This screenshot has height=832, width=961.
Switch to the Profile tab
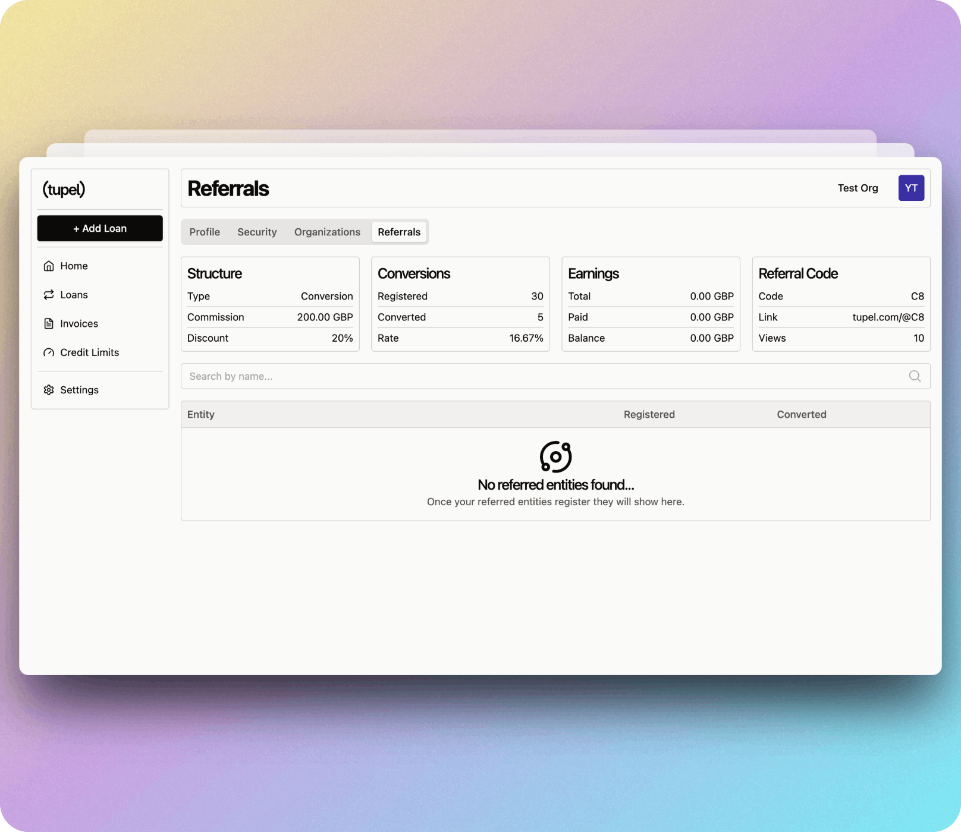click(205, 232)
